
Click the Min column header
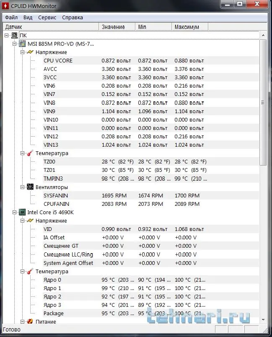pos(153,27)
